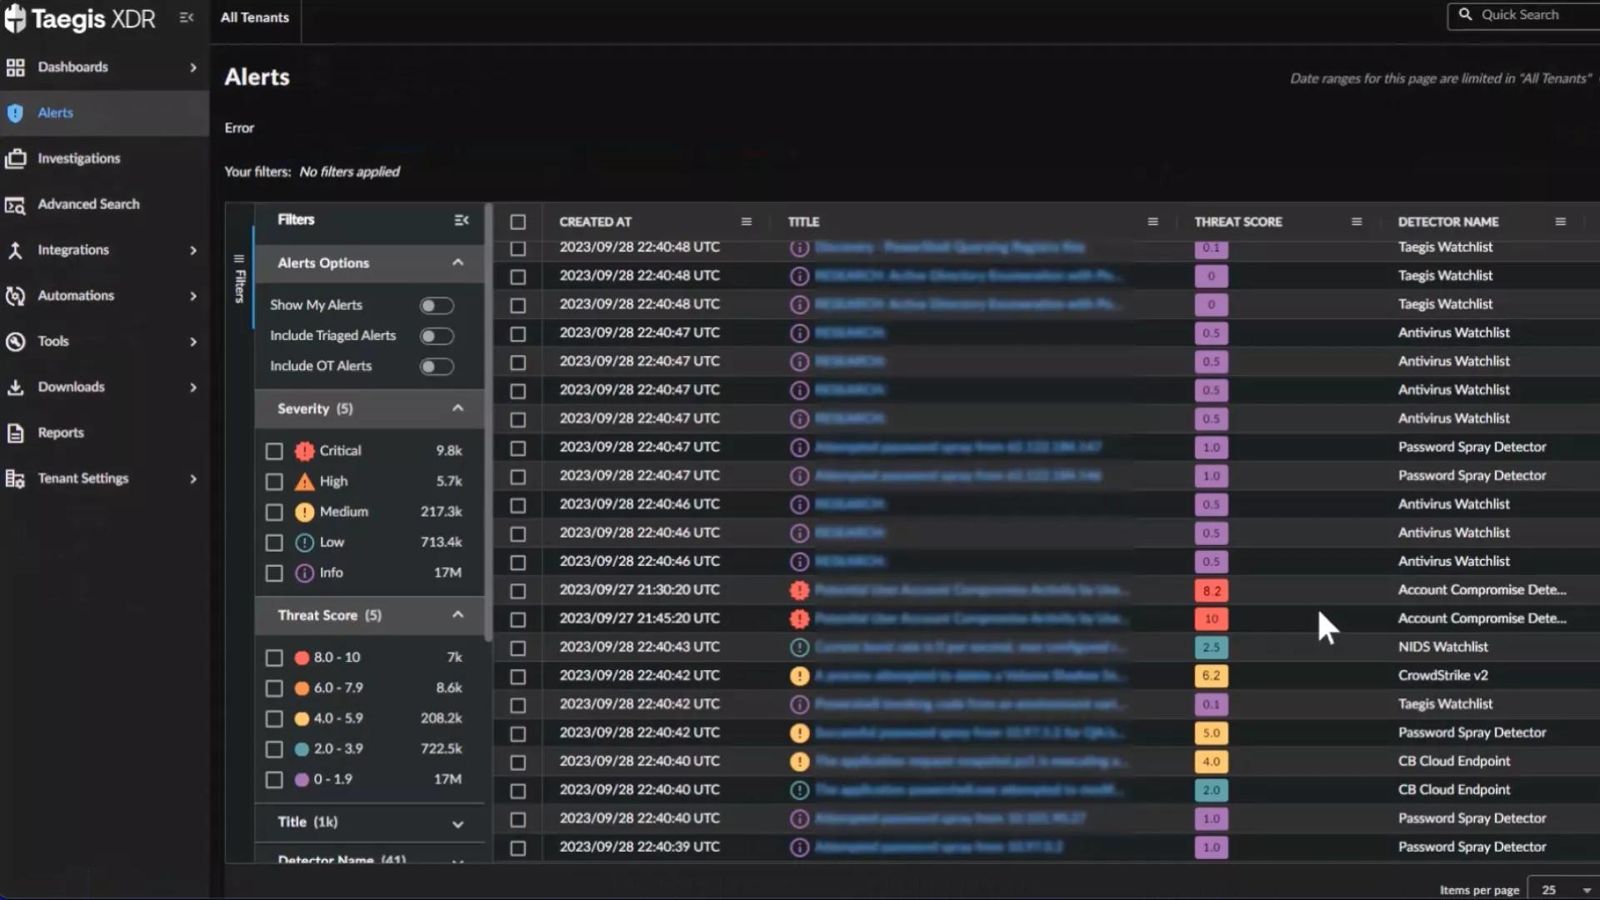The height and width of the screenshot is (900, 1600).
Task: Open the CrowdStrike v2 alert title link
Action: (967, 676)
